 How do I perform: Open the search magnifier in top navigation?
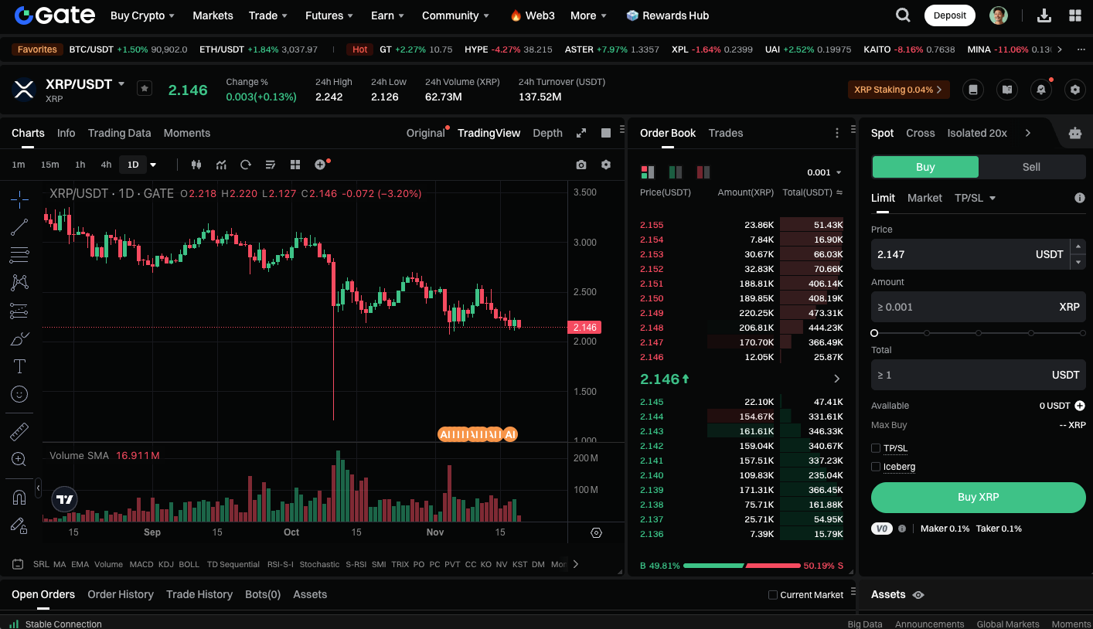click(903, 15)
